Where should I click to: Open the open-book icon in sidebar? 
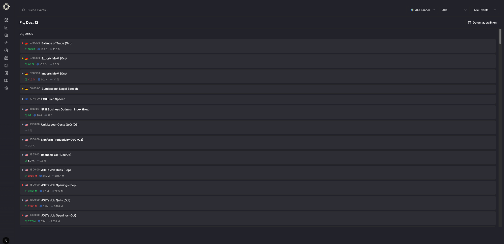6,80
